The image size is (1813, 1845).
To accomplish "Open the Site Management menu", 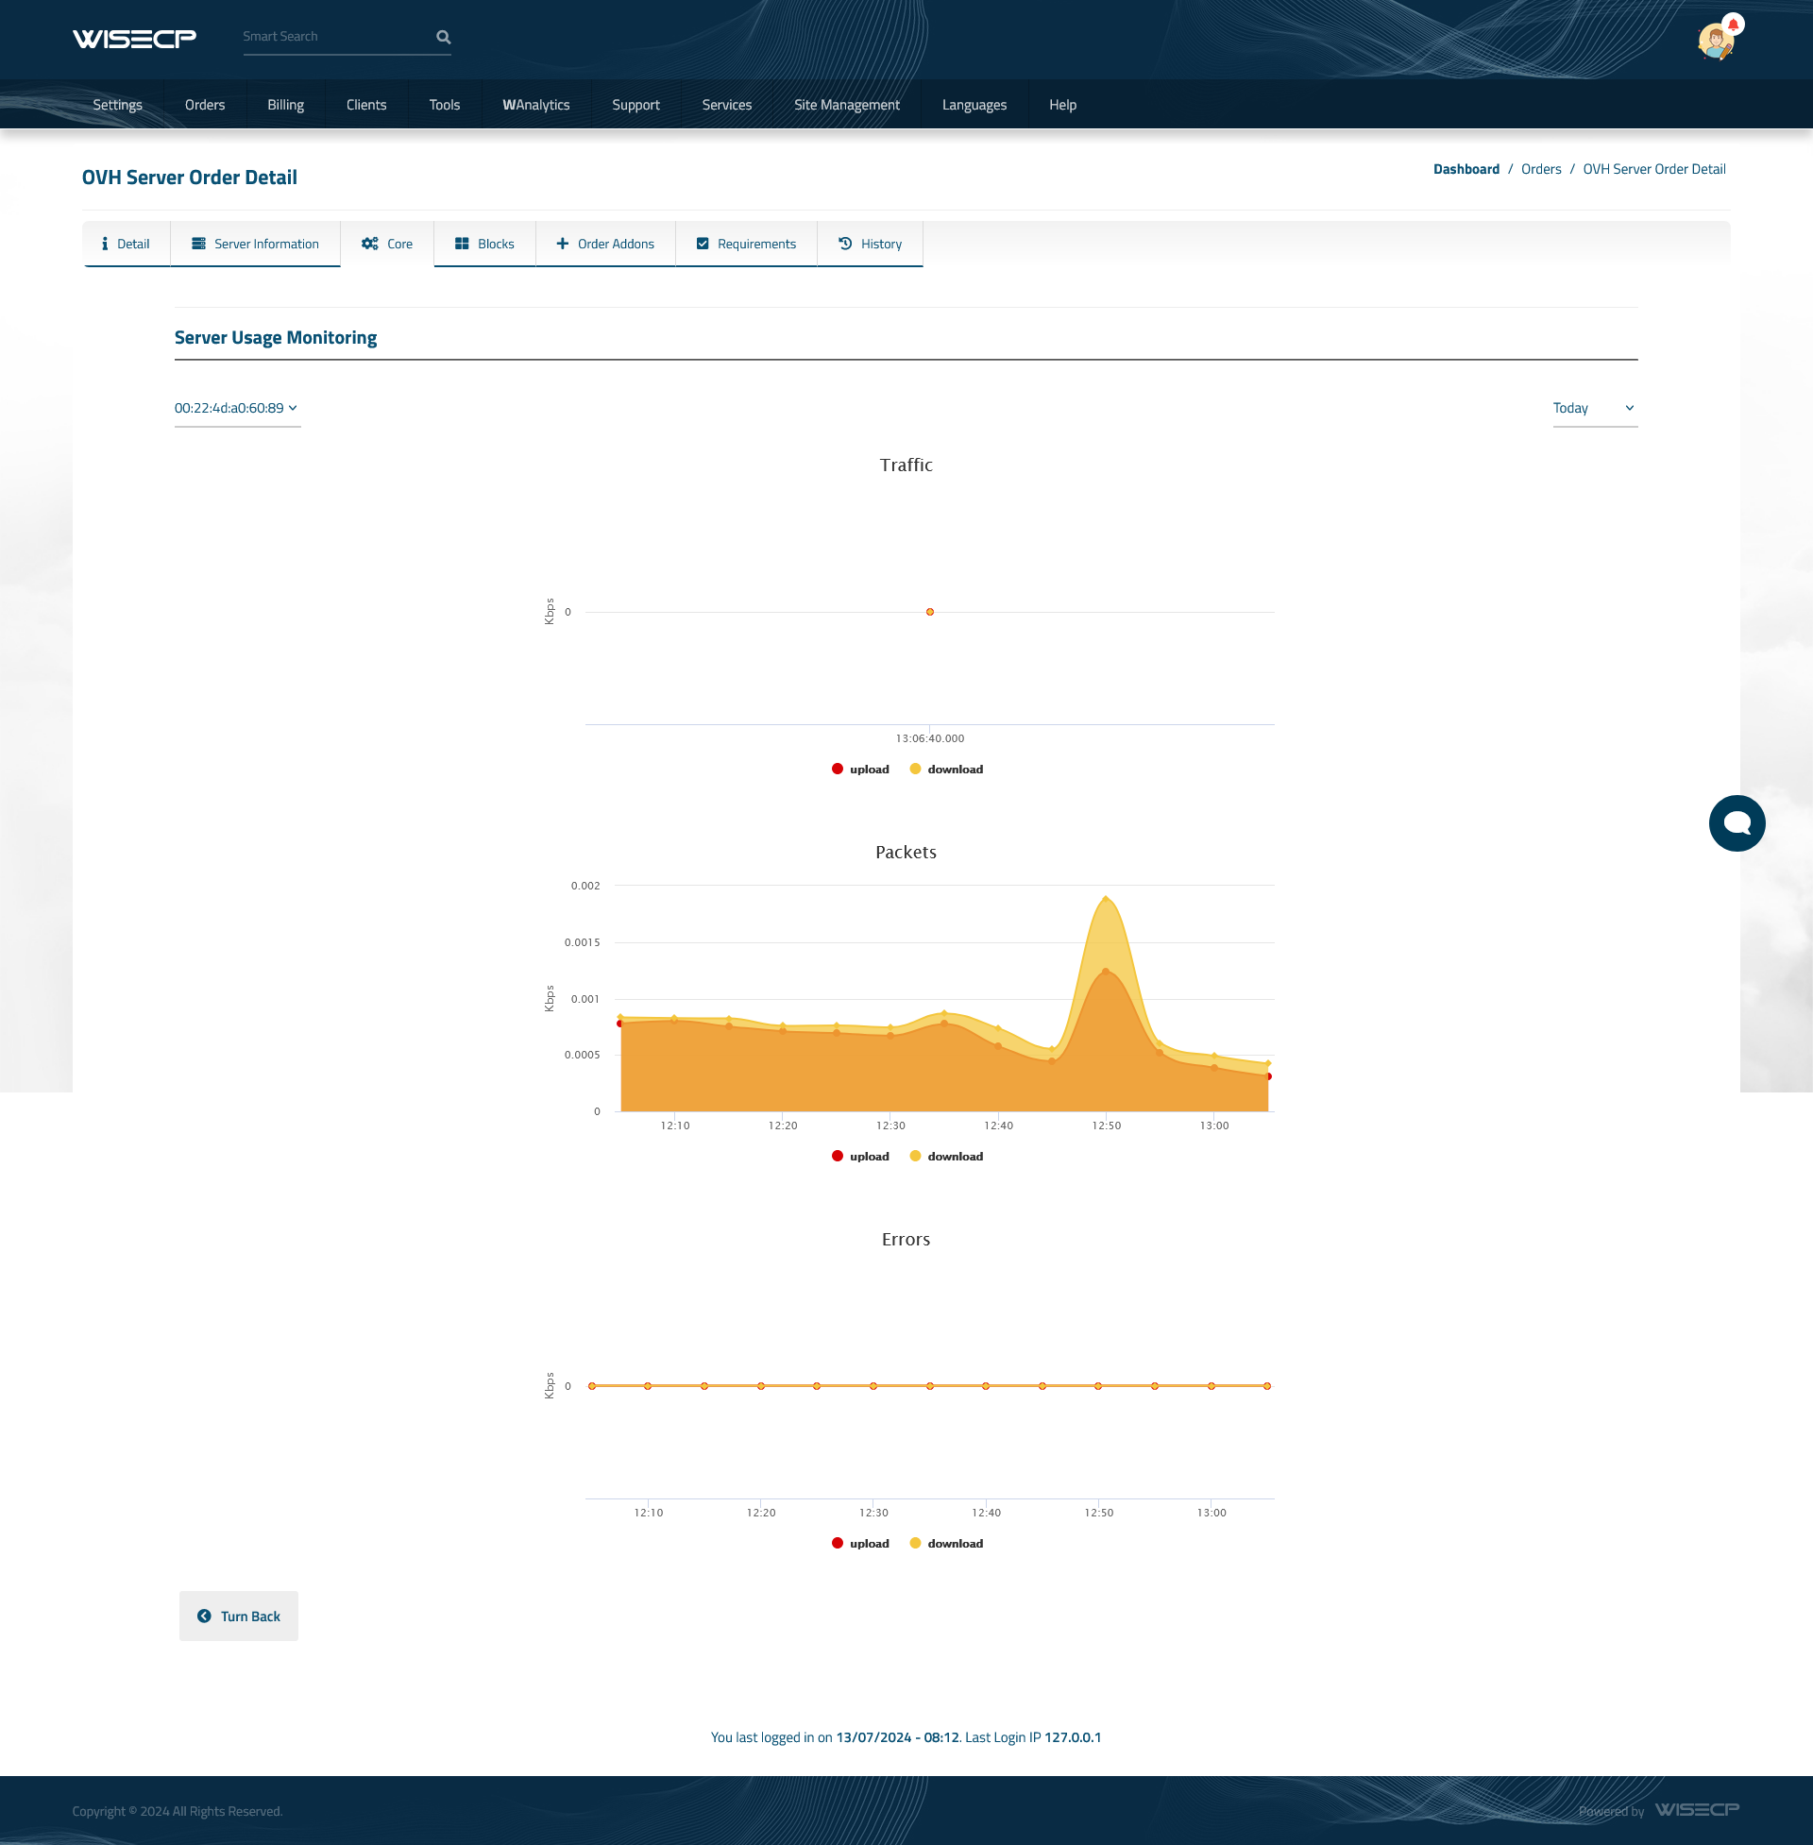I will 847,105.
